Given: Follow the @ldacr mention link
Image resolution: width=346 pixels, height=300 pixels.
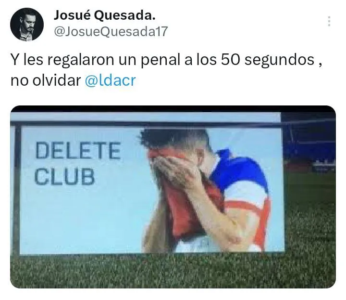Looking at the screenshot, I should [111, 80].
